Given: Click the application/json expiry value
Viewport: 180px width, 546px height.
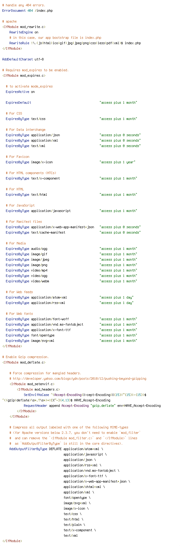Looking at the screenshot, I should 120,135.
